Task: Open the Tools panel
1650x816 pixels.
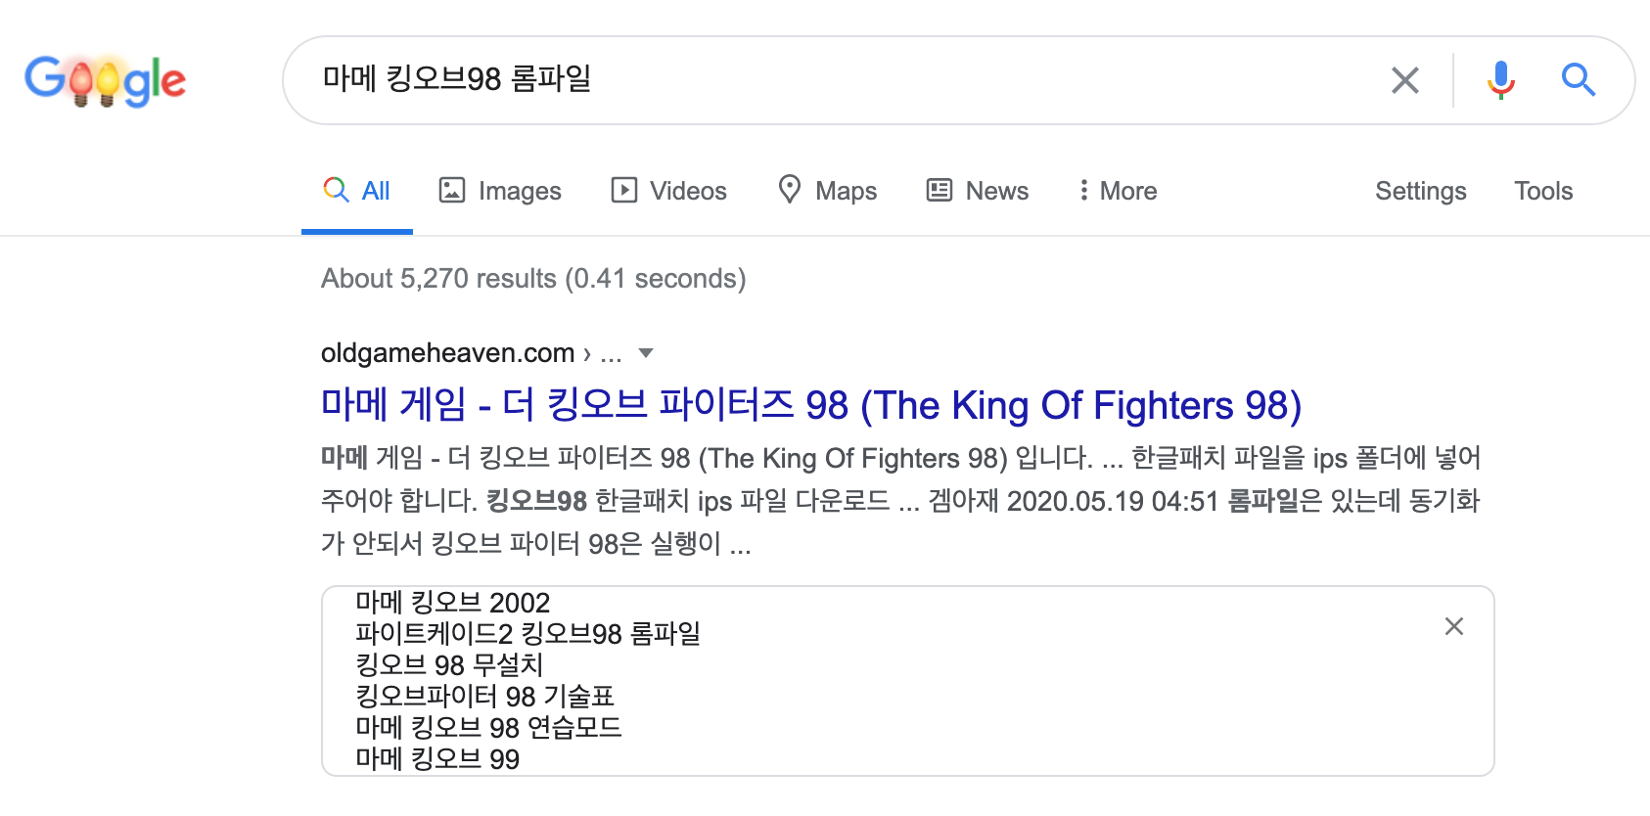Action: click(1543, 191)
